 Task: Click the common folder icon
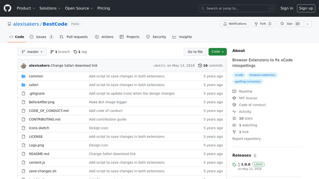click(23, 76)
